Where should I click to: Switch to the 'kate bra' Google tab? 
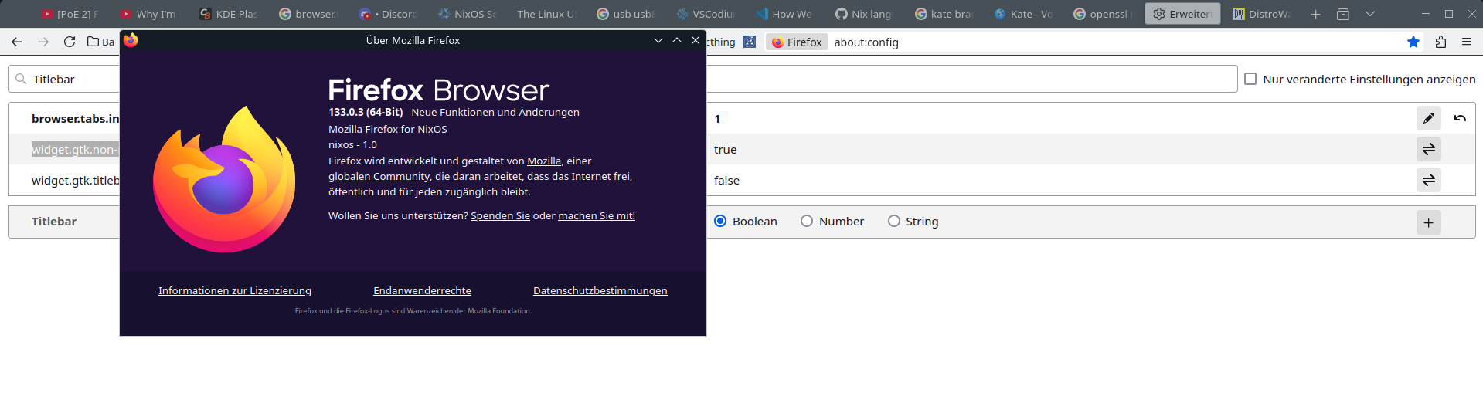[x=944, y=14]
